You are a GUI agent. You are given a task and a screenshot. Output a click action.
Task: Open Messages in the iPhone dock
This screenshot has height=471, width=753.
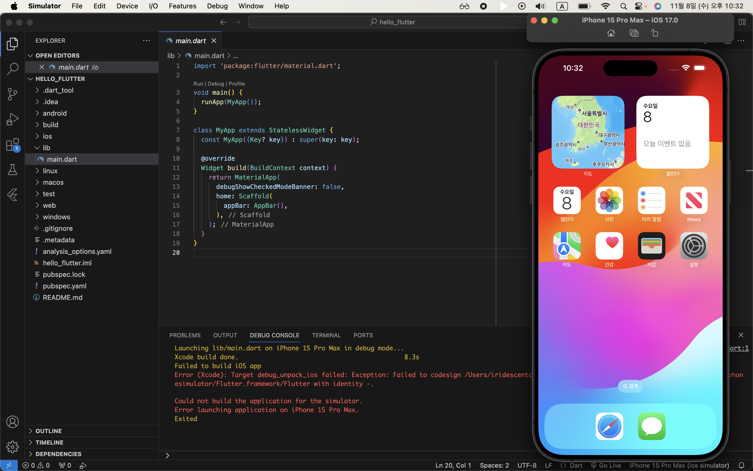coord(651,426)
